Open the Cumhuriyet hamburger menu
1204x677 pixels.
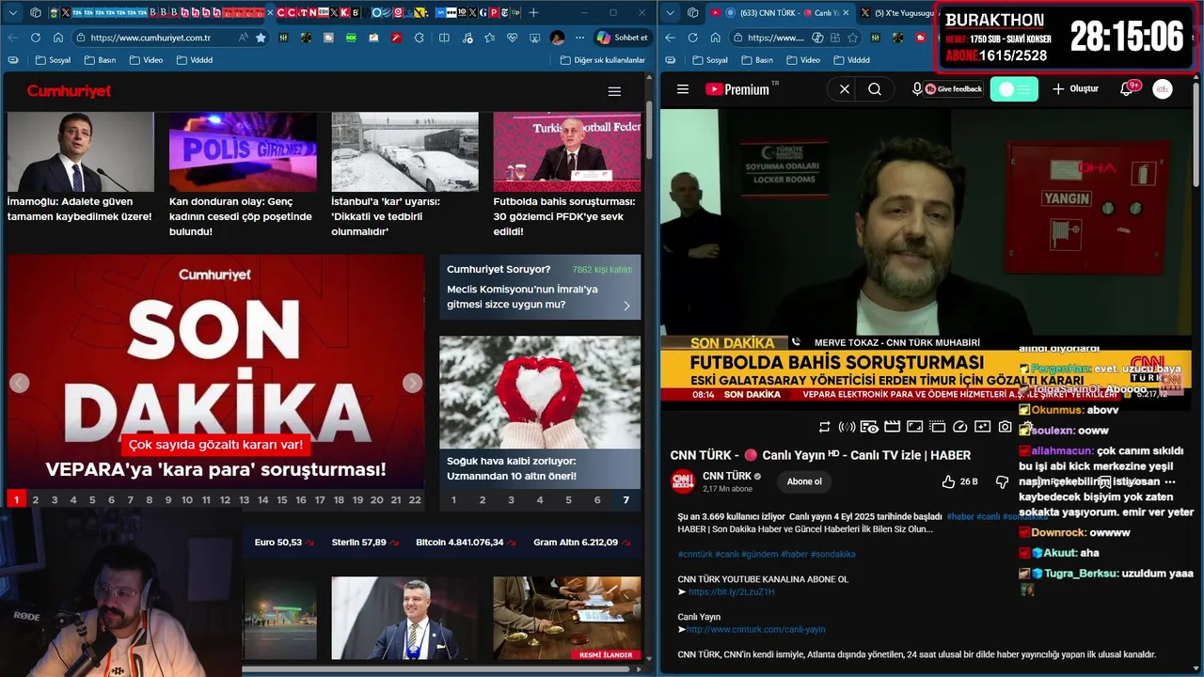[614, 92]
